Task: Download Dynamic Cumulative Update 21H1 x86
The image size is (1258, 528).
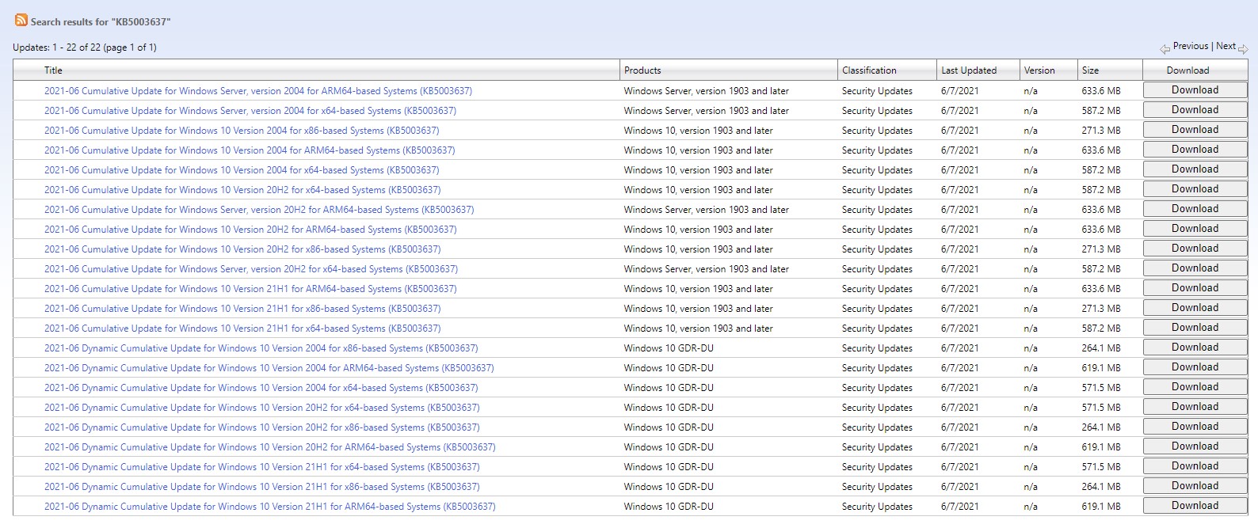Action: pyautogui.click(x=1195, y=486)
